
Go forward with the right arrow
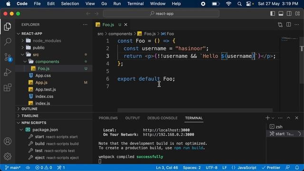[x=96, y=14]
